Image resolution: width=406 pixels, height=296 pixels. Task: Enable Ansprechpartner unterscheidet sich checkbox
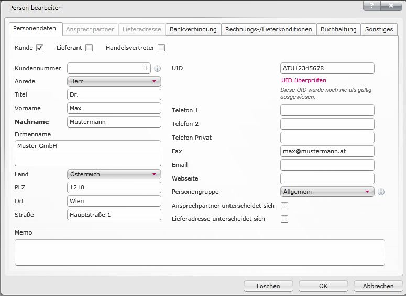click(x=284, y=206)
